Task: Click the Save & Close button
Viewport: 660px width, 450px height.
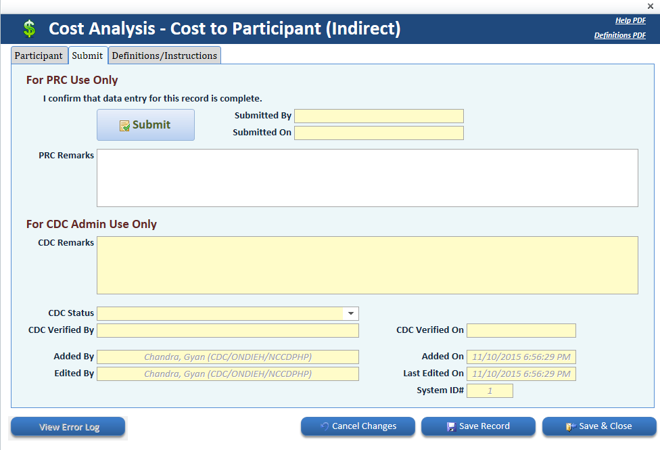Action: (x=599, y=426)
